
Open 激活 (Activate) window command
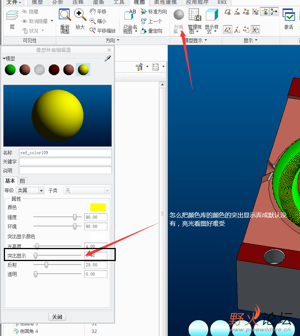288,19
